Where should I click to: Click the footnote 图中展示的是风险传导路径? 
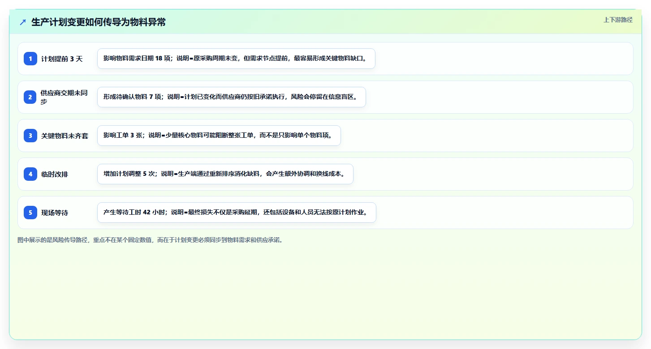150,240
